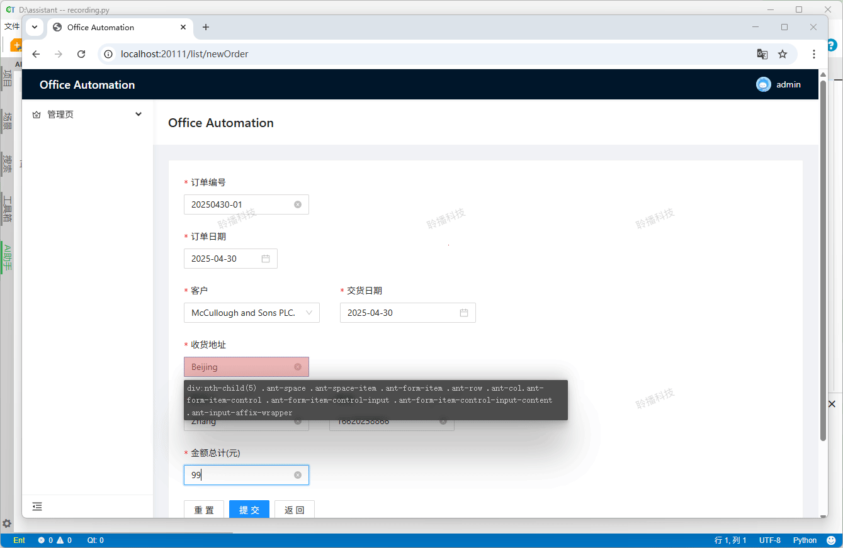843x548 pixels.
Task: Open calendar for 订单日期 field
Action: point(266,259)
